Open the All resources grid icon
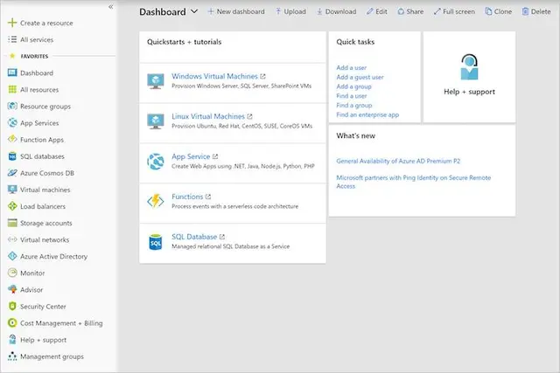This screenshot has height=373, width=560. pos(12,89)
